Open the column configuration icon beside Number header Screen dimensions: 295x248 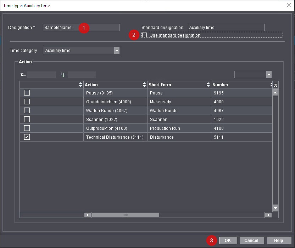click(275, 85)
